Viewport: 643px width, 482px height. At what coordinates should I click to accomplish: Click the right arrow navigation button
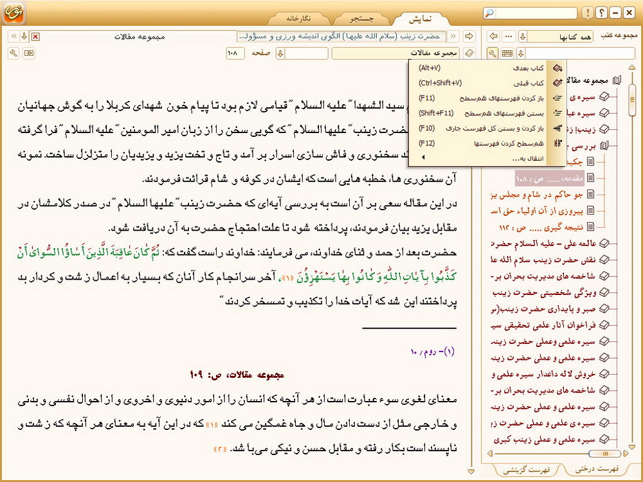469,36
